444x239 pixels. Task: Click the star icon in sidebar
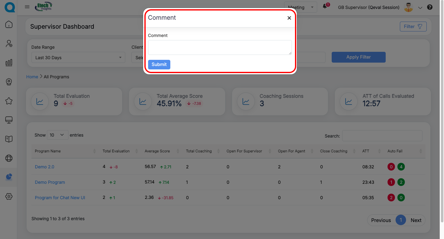[9, 101]
